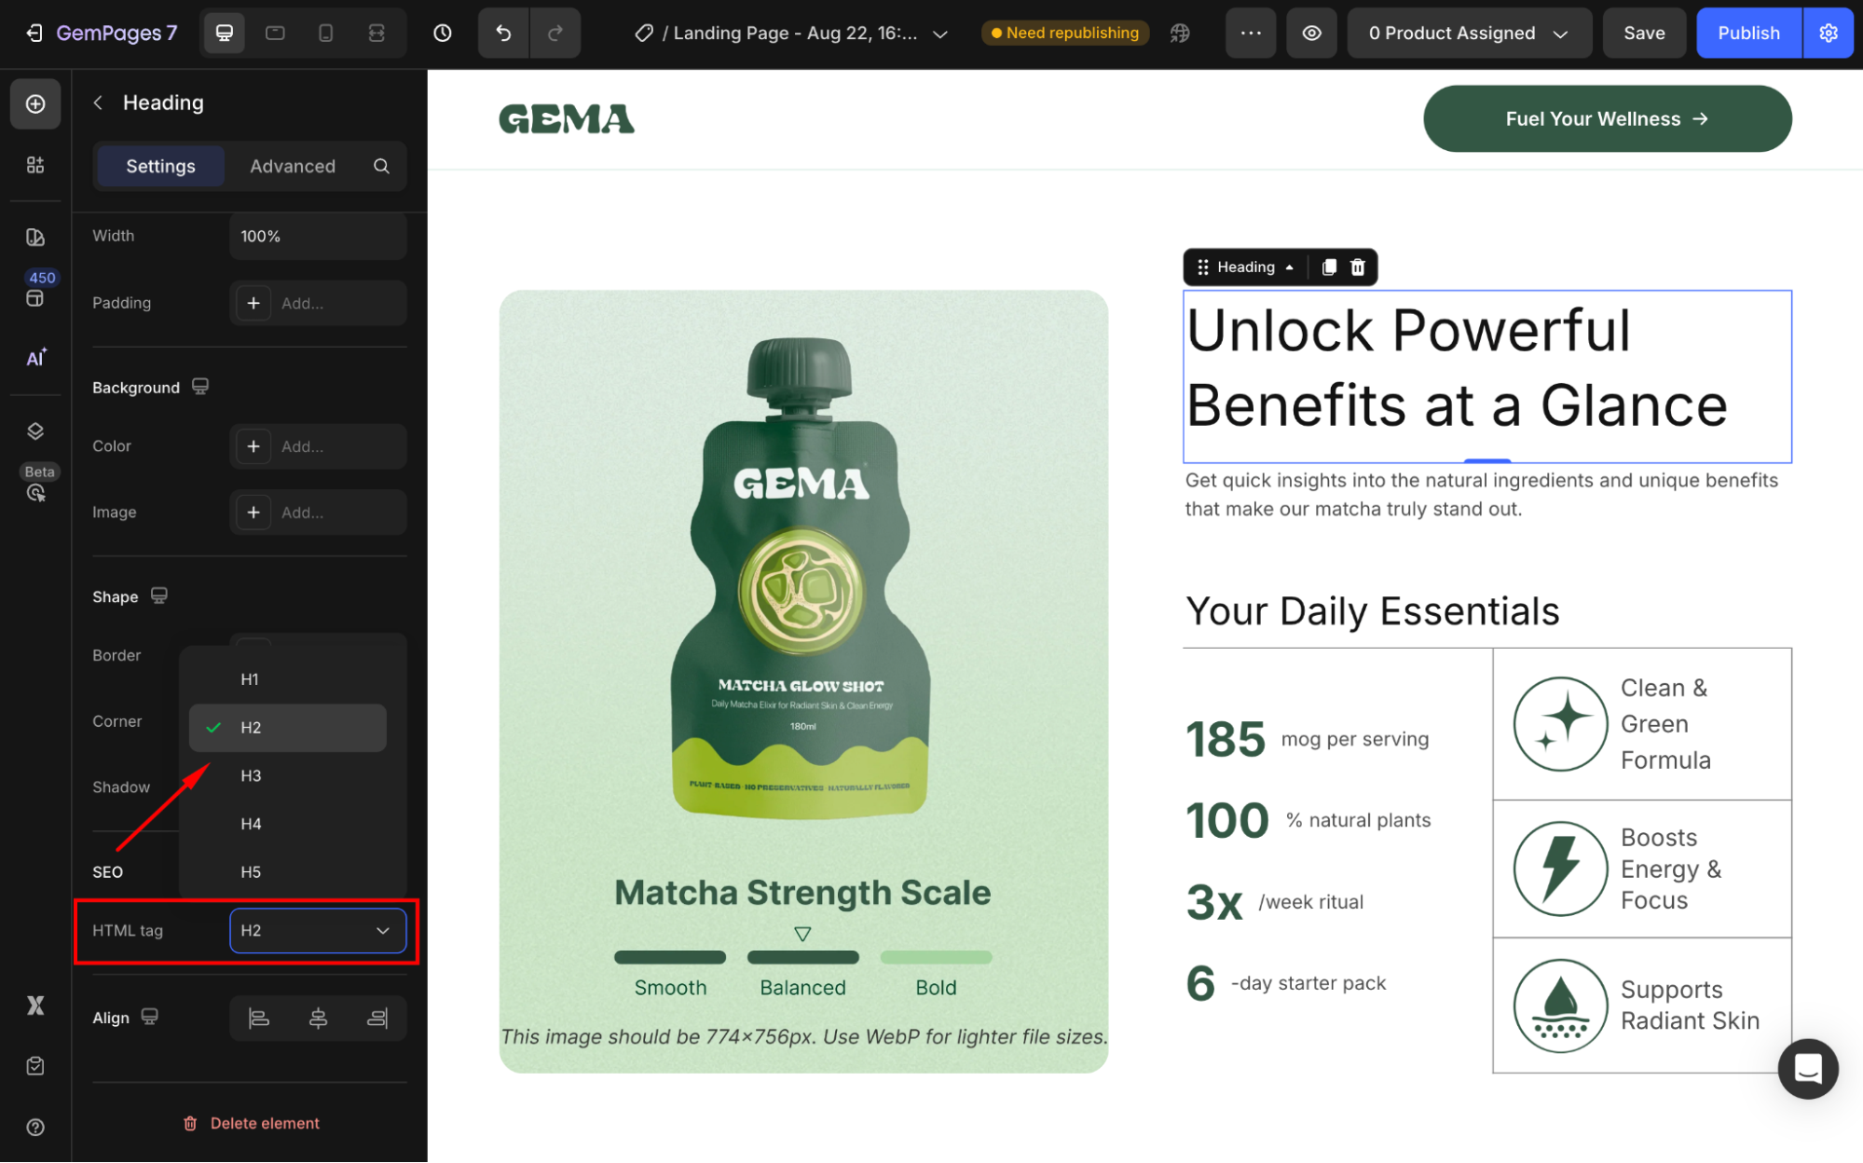Open the layers panel icon
The height and width of the screenshot is (1163, 1863).
tap(35, 431)
